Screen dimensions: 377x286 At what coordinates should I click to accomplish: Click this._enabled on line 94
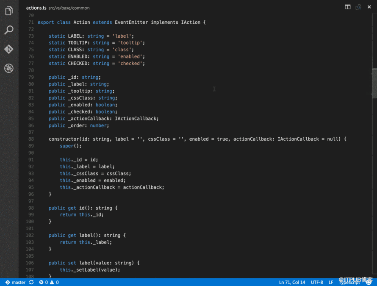pyautogui.click(x=78, y=180)
